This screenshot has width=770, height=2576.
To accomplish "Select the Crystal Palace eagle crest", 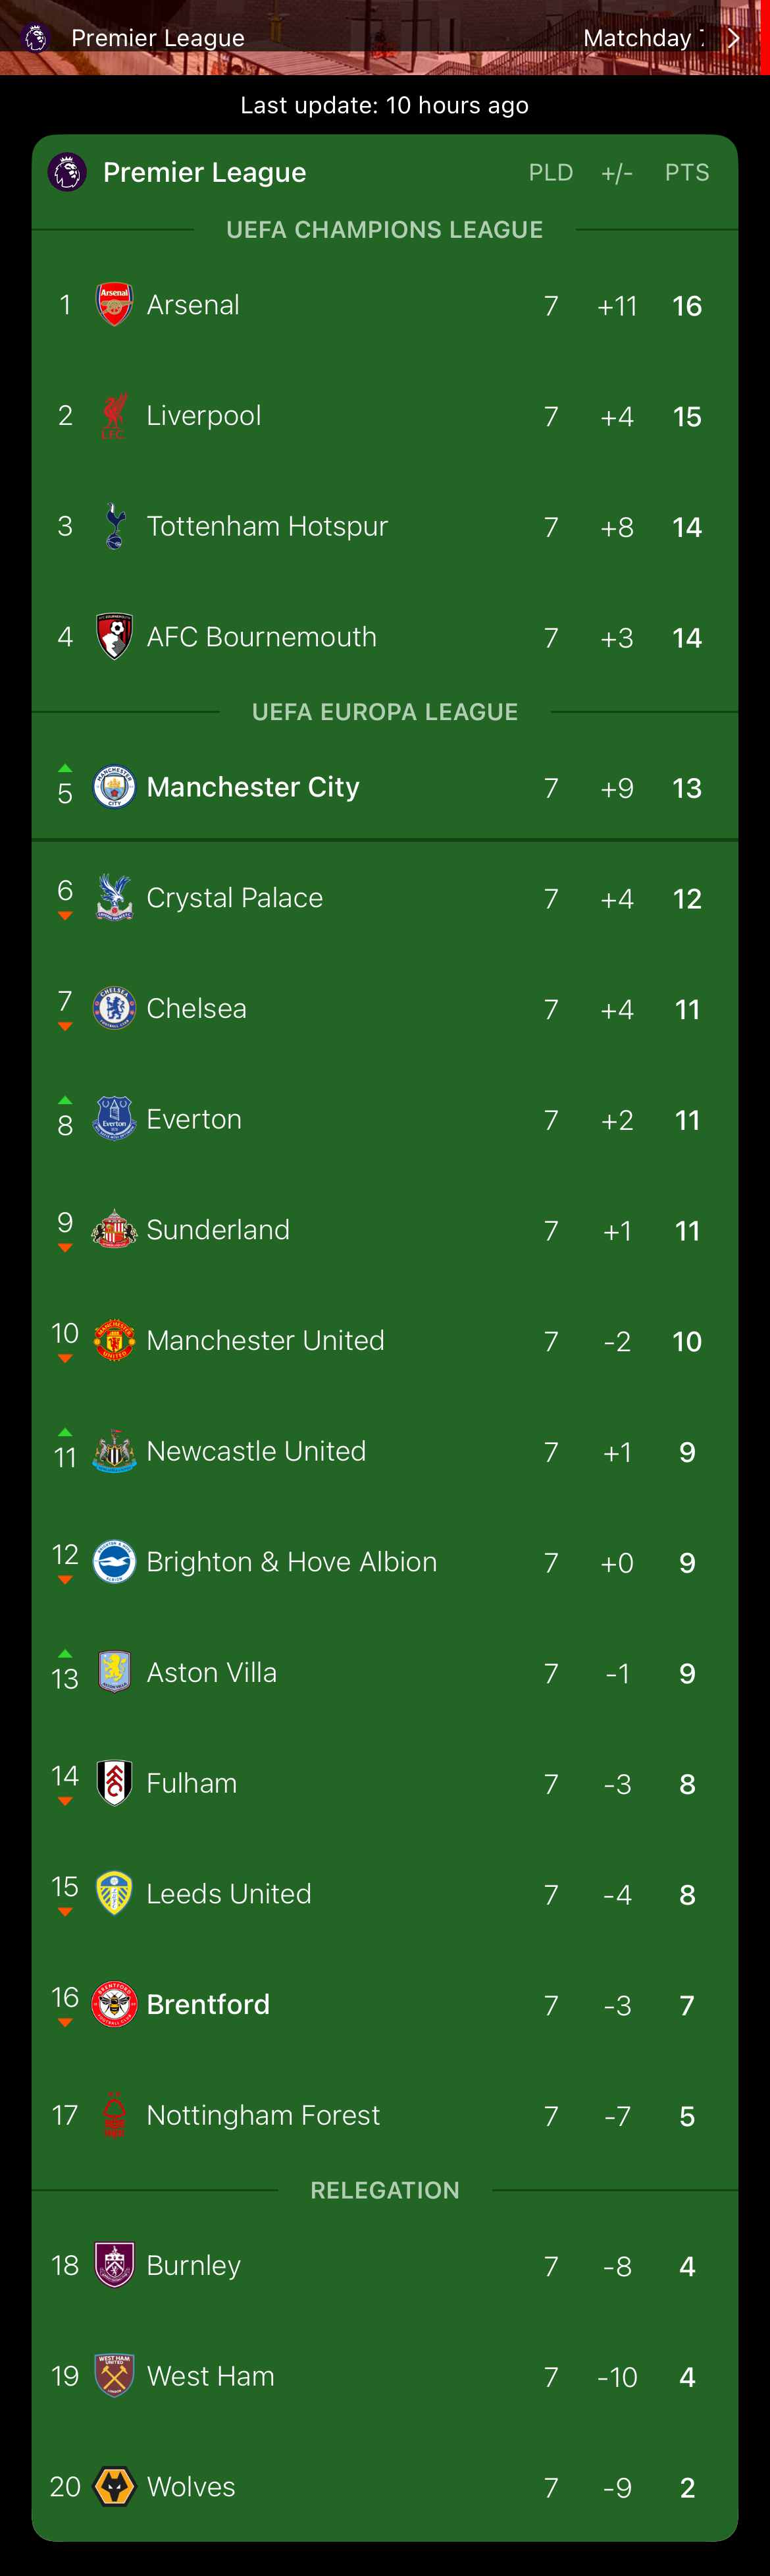I will [x=114, y=898].
